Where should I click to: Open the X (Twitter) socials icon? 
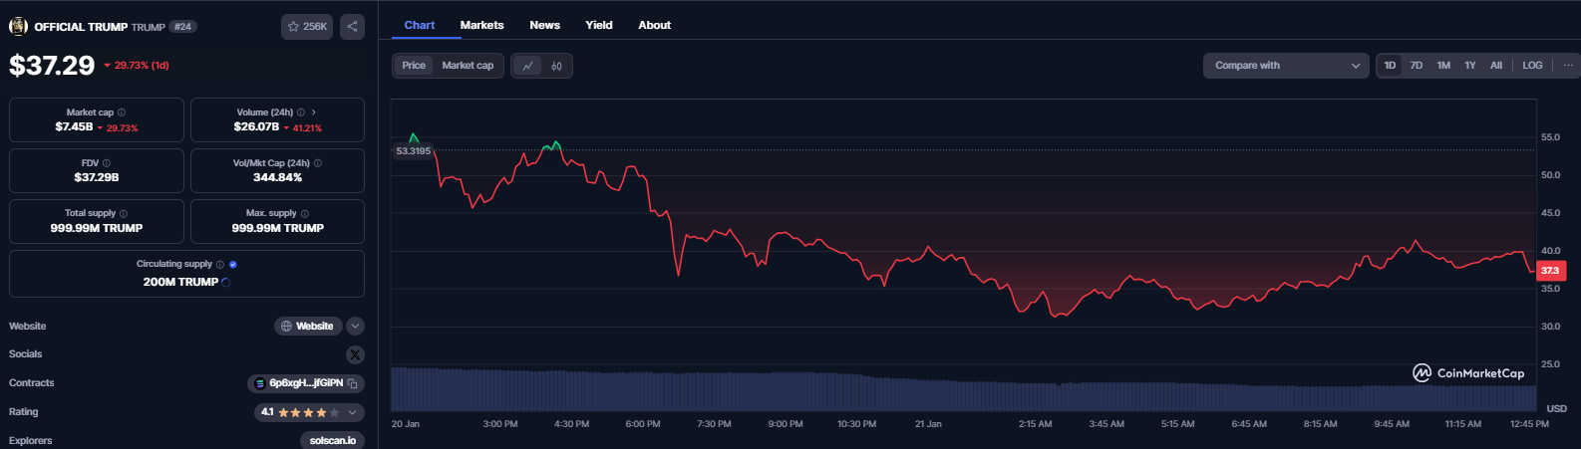[355, 354]
